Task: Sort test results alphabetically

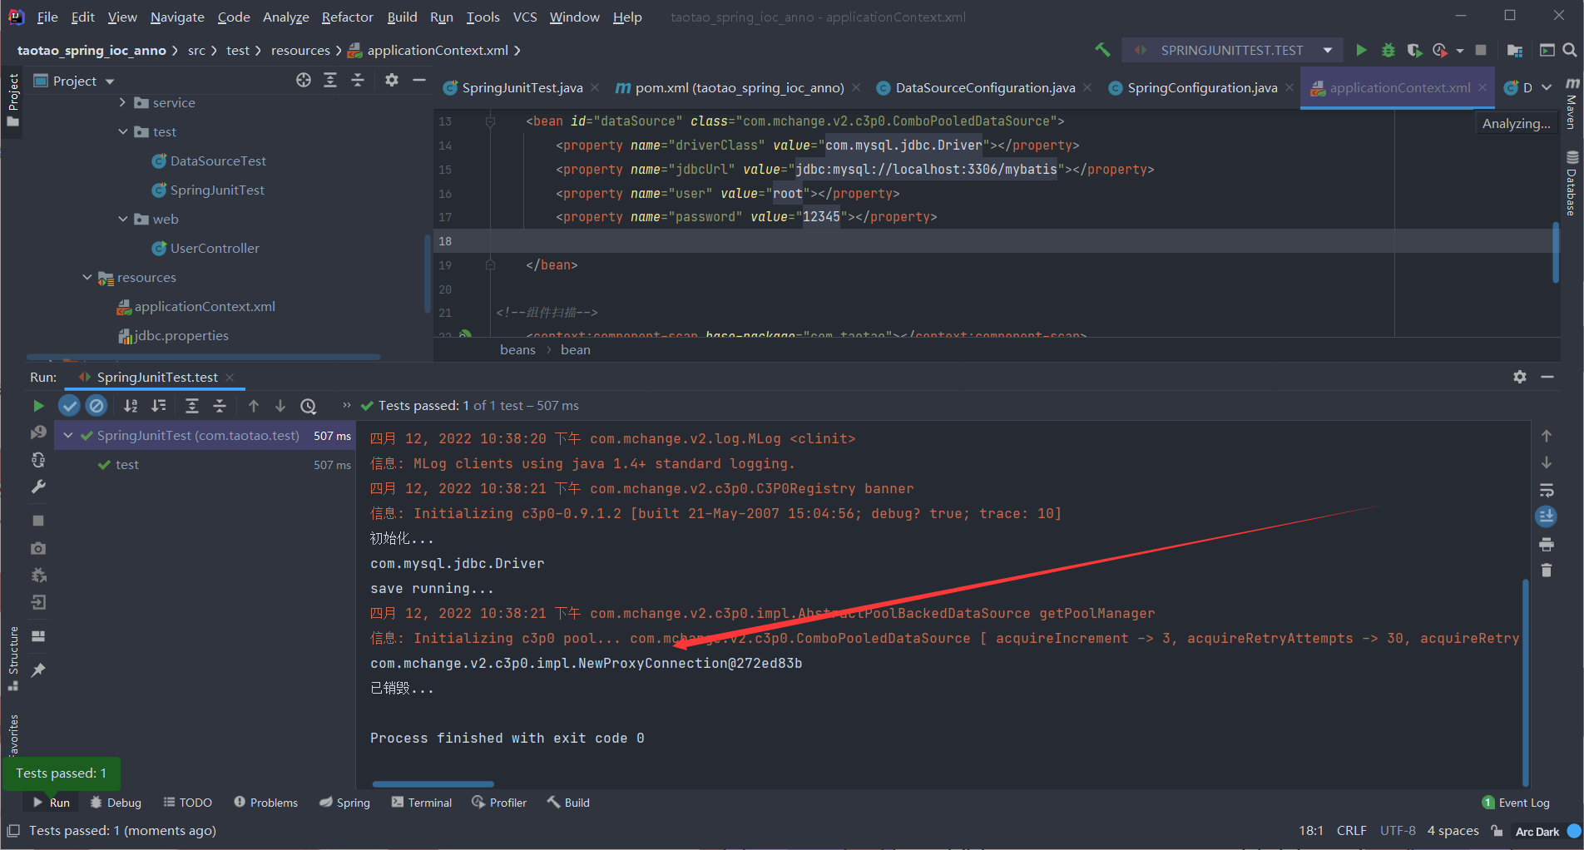Action: pyautogui.click(x=131, y=406)
